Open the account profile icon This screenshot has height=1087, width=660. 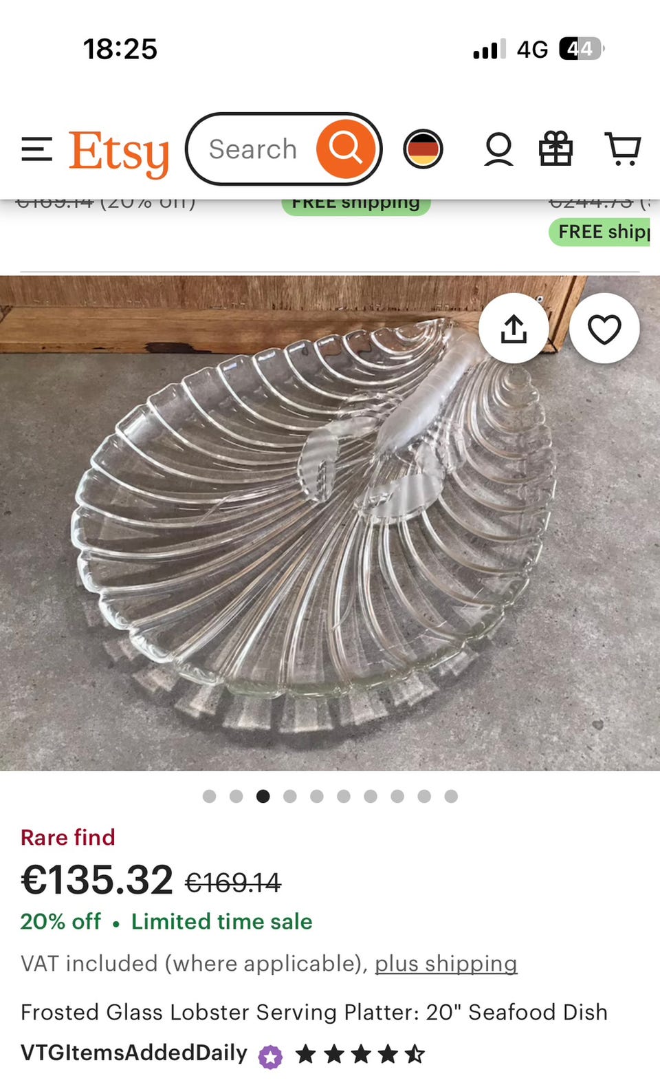pyautogui.click(x=498, y=149)
